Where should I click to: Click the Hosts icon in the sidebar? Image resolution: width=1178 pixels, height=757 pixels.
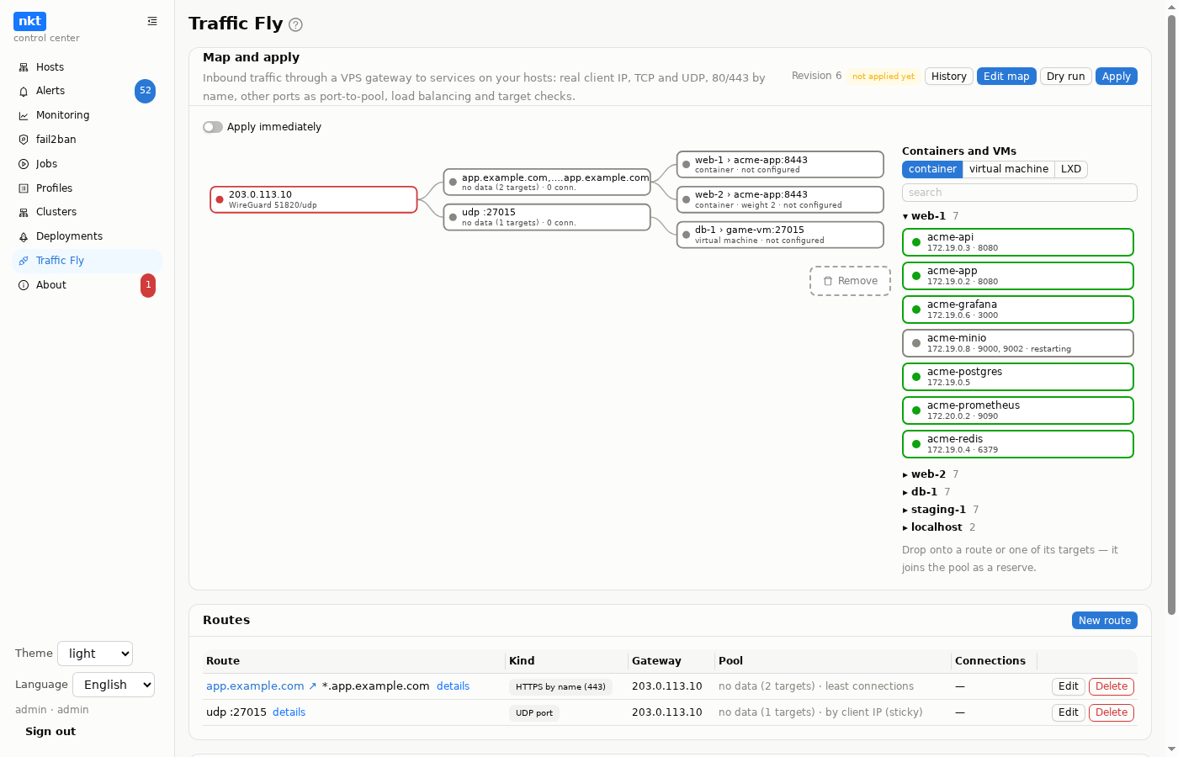24,67
